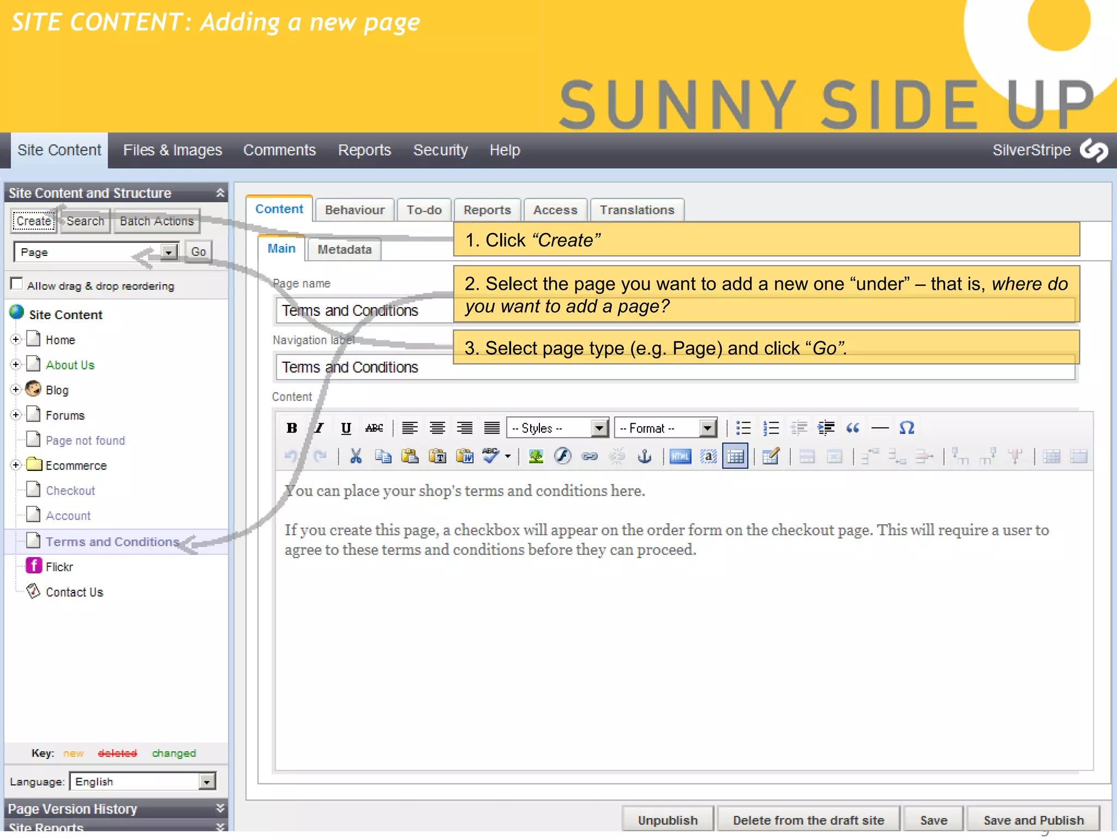Open Files & Images menu

coord(172,150)
